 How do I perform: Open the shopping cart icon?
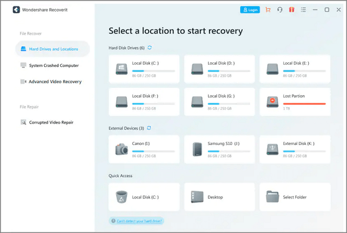pos(267,10)
